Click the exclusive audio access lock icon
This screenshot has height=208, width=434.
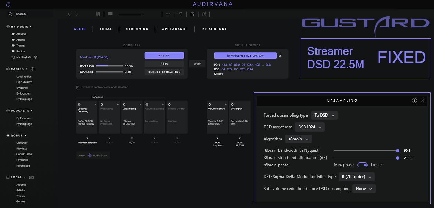[78, 87]
